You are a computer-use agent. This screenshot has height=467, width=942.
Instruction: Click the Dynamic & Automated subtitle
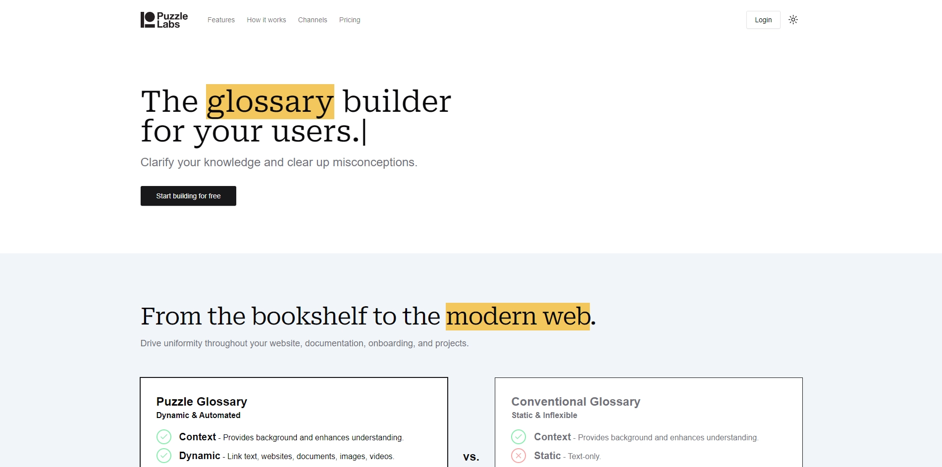[198, 416]
